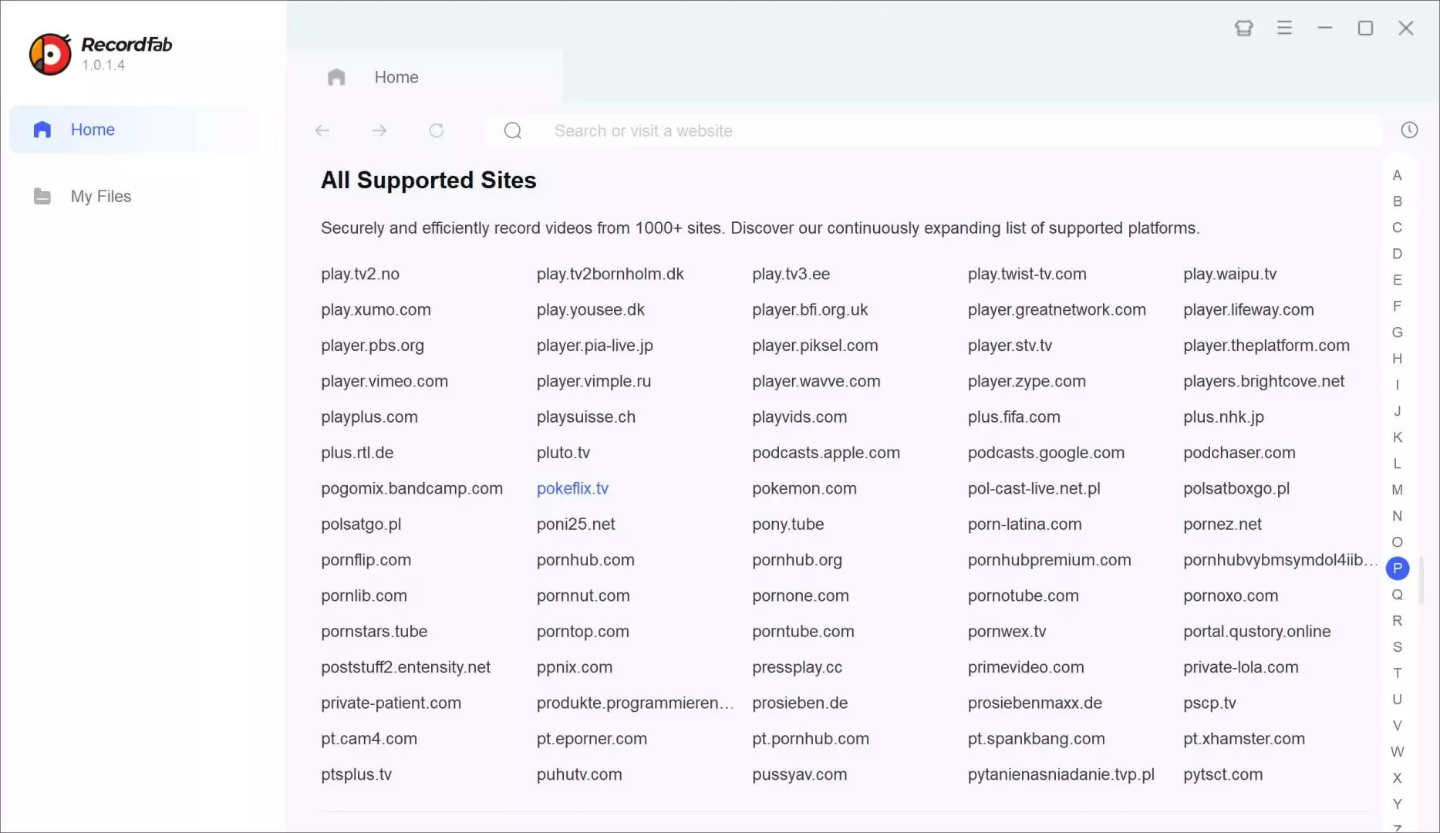Open the play.twist-tv.com link
This screenshot has height=833, width=1440.
1027,274
